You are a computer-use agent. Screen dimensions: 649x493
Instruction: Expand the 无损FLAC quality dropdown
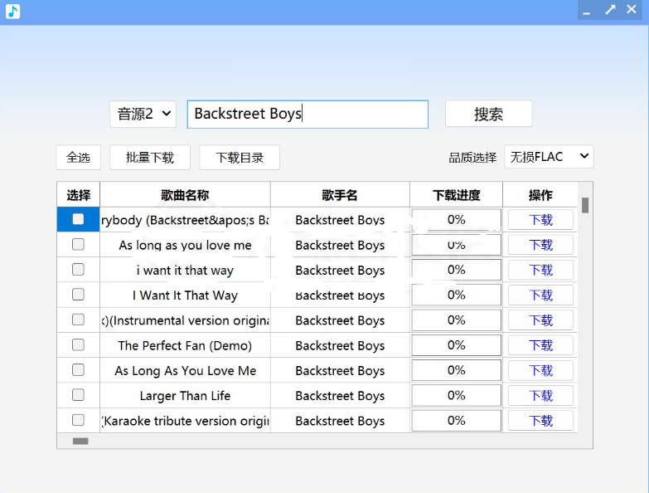coord(549,157)
